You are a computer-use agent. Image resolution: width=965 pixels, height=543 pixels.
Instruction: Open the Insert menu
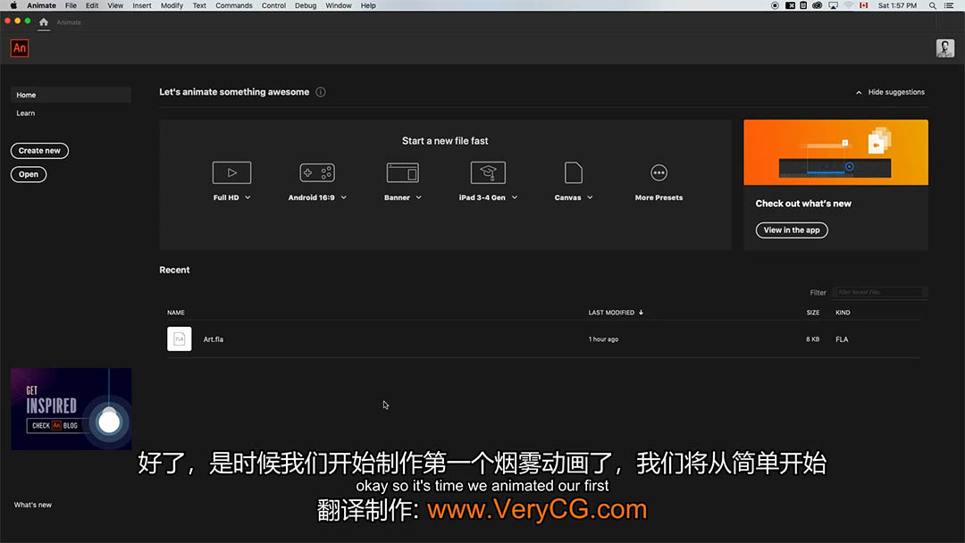(x=141, y=5)
